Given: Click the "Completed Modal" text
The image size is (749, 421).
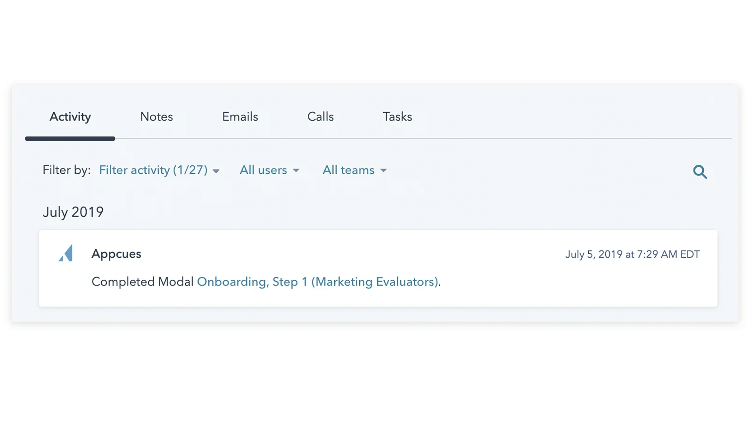Looking at the screenshot, I should pyautogui.click(x=142, y=282).
